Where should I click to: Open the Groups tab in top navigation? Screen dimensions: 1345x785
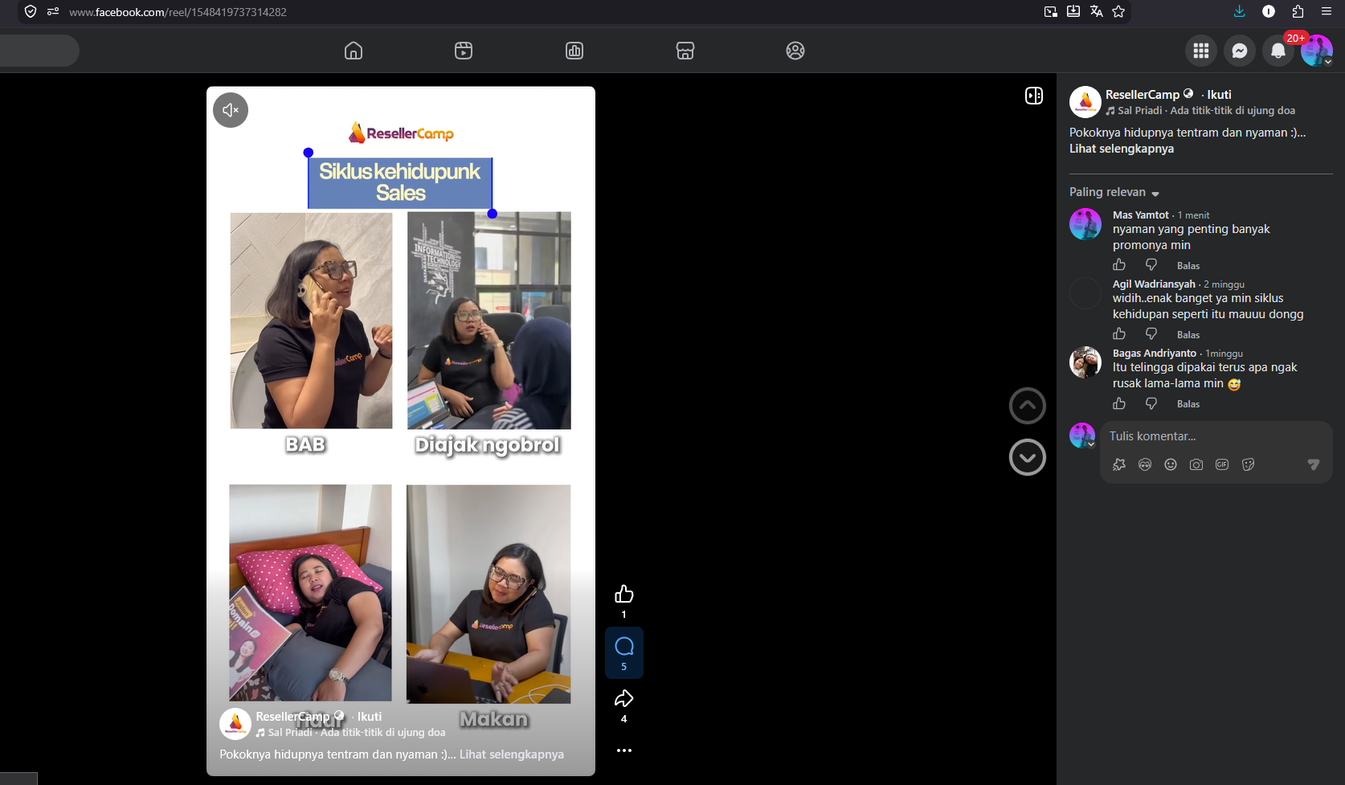tap(795, 51)
